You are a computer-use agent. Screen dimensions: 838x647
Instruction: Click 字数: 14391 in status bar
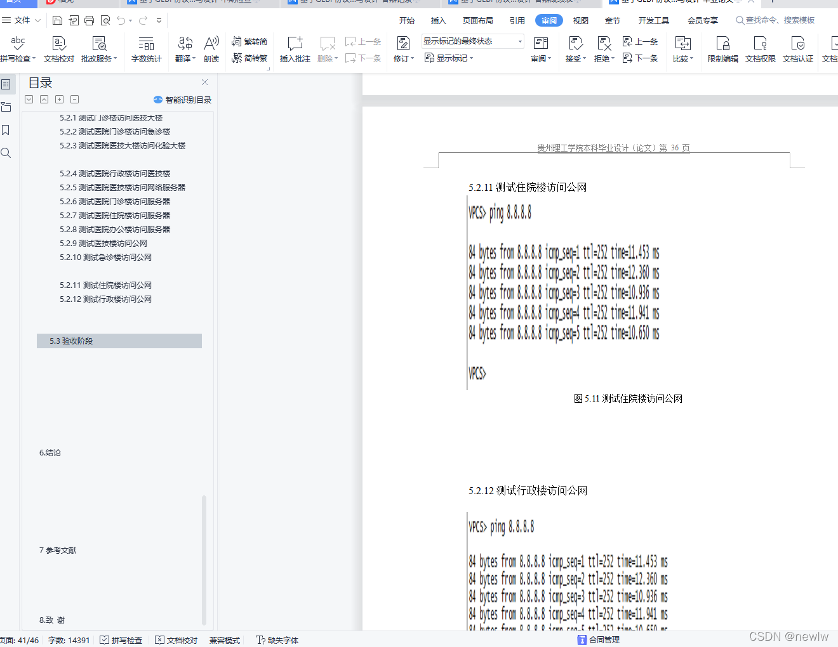coord(69,640)
